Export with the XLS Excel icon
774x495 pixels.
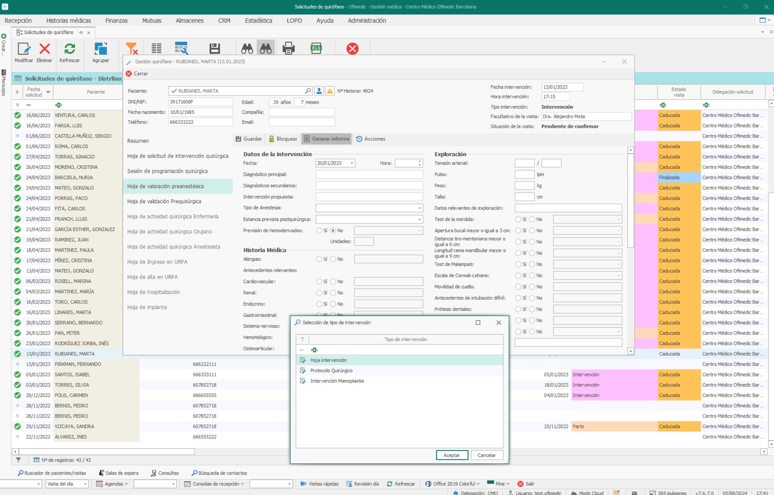[316, 49]
